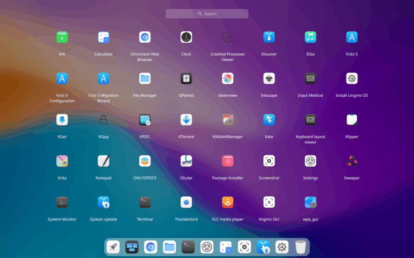The height and width of the screenshot is (258, 414).
Task: Click the rocket launcher icon in dock
Action: coord(113,247)
